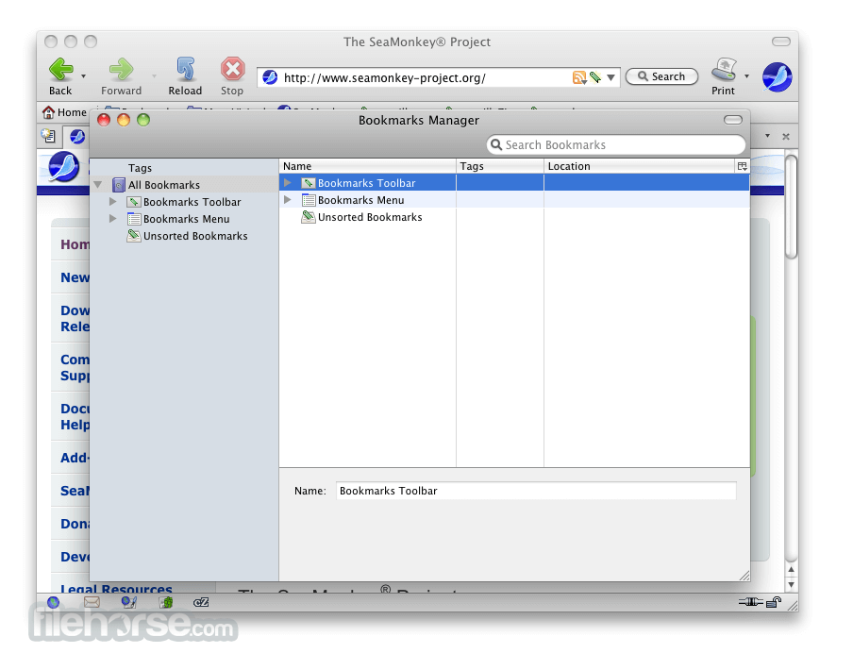The width and height of the screenshot is (853, 670).
Task: Sort by the Tags column header
Action: point(500,166)
